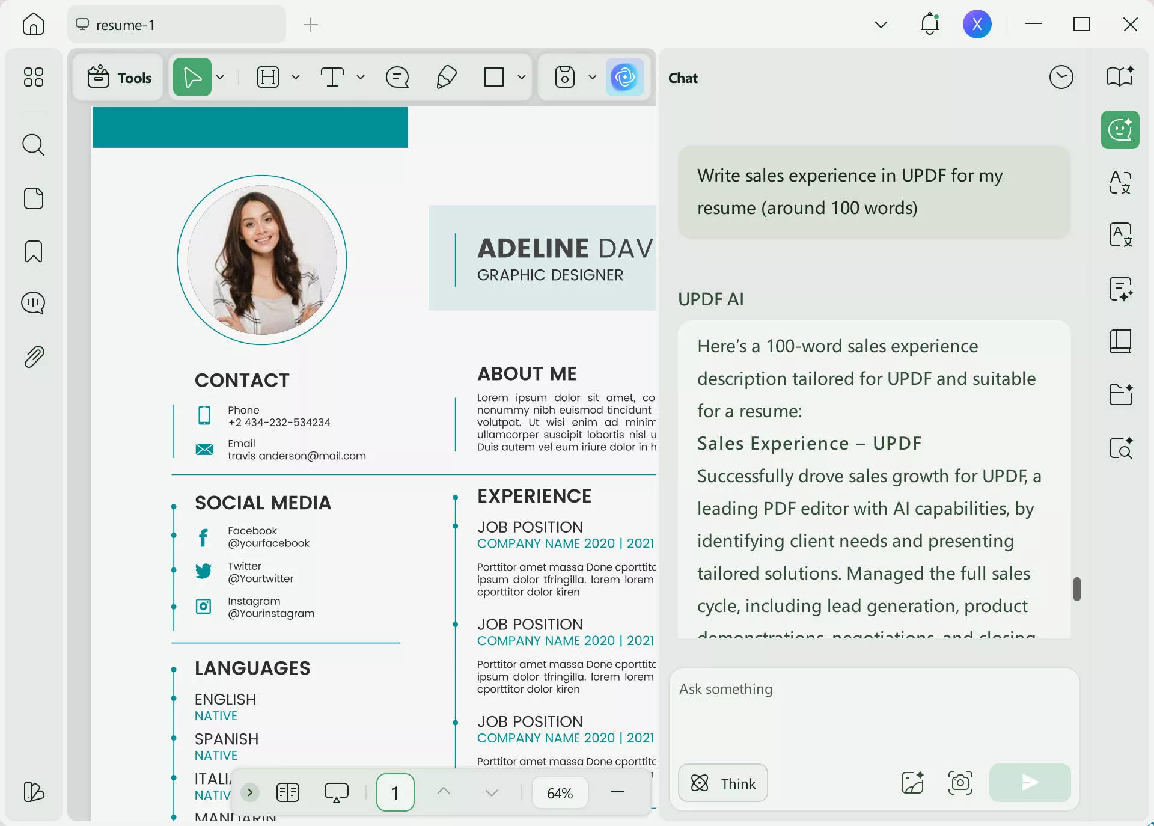Switch to the resume-1 tab

(x=176, y=25)
